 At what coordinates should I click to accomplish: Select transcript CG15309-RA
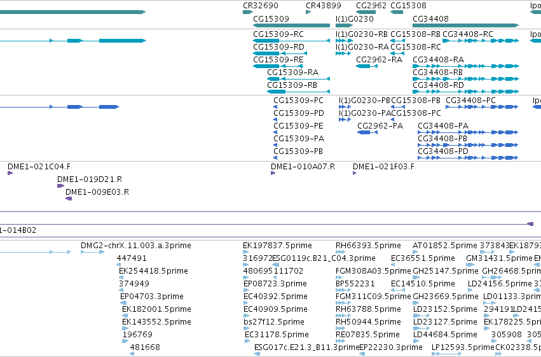298,79
